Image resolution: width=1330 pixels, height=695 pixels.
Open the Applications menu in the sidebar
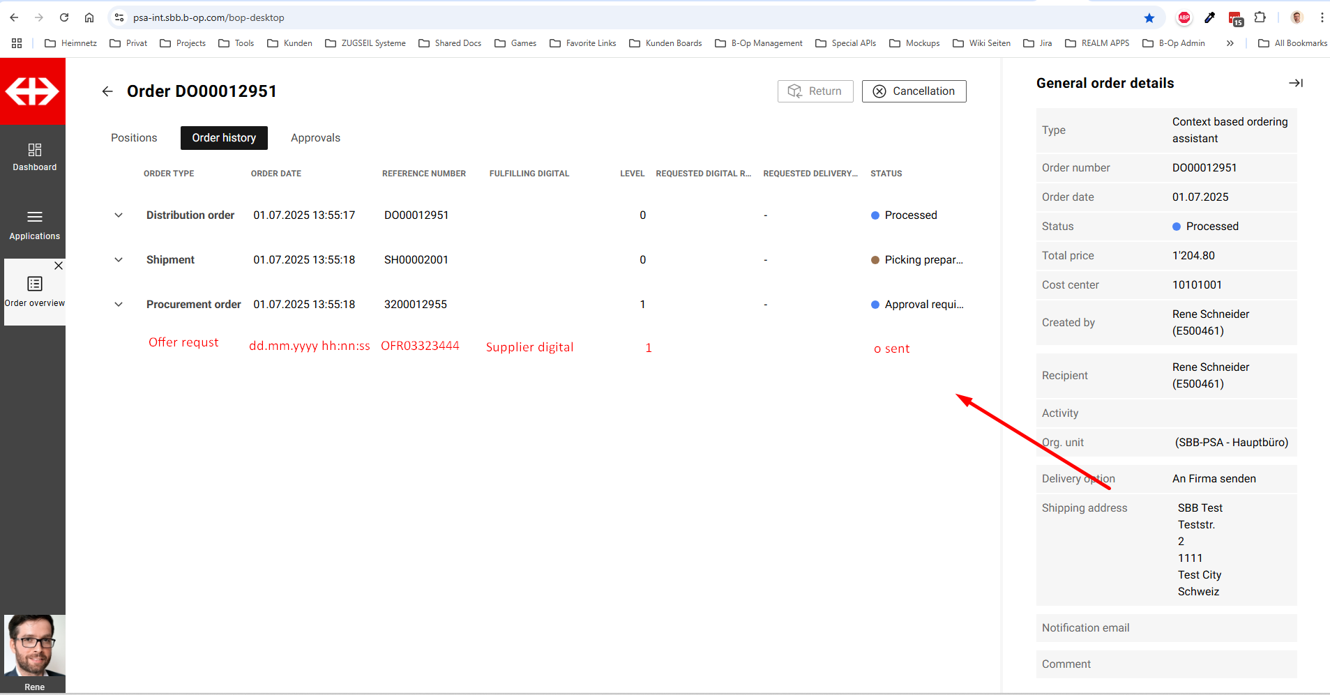click(34, 224)
